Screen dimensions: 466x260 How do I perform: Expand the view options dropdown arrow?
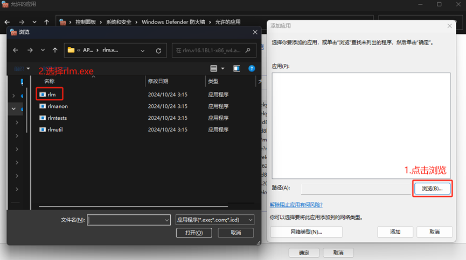click(222, 68)
